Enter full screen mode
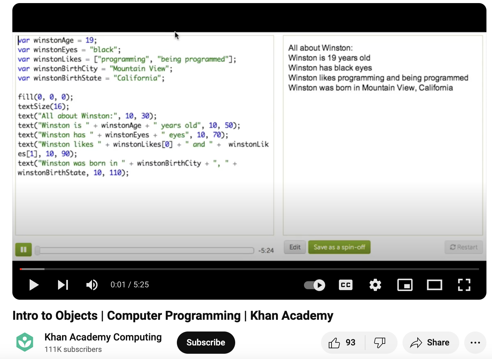 [x=464, y=285]
